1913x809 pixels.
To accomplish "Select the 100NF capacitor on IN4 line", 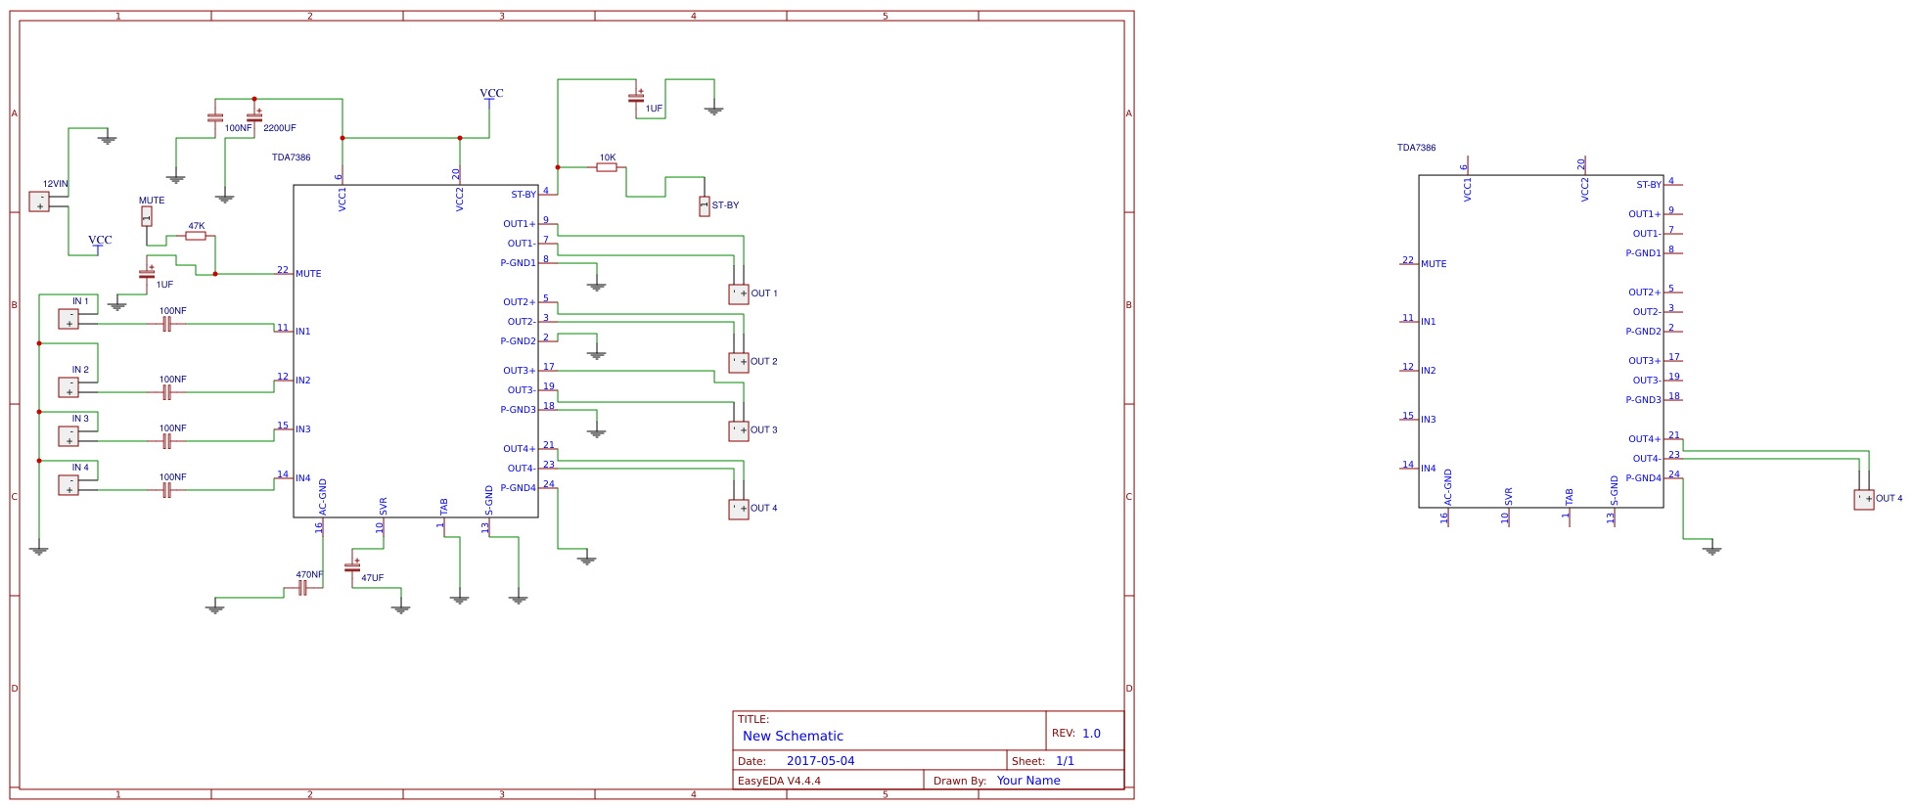I will pyautogui.click(x=166, y=490).
